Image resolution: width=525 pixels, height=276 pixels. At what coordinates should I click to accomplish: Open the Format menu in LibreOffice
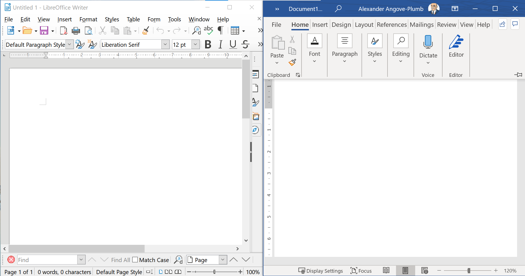88,19
